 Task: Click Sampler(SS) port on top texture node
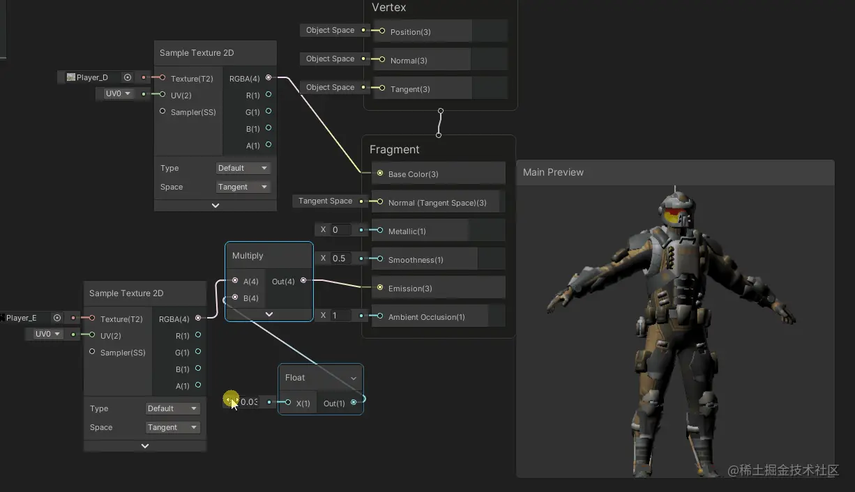tap(162, 112)
